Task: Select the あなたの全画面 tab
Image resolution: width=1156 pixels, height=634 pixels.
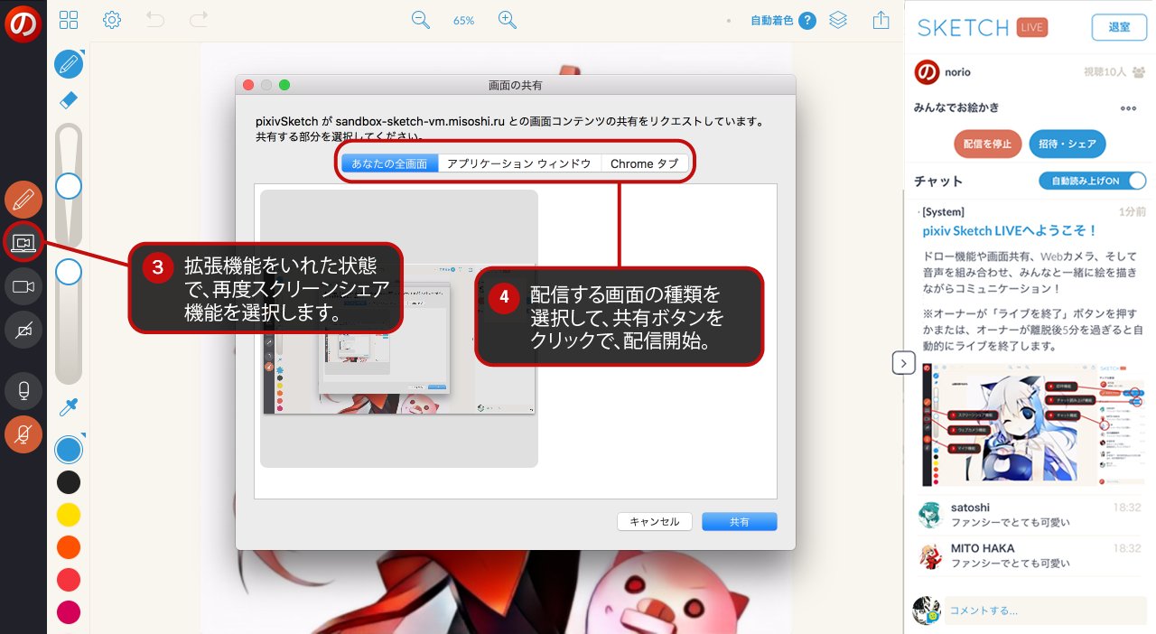Action: pos(389,163)
